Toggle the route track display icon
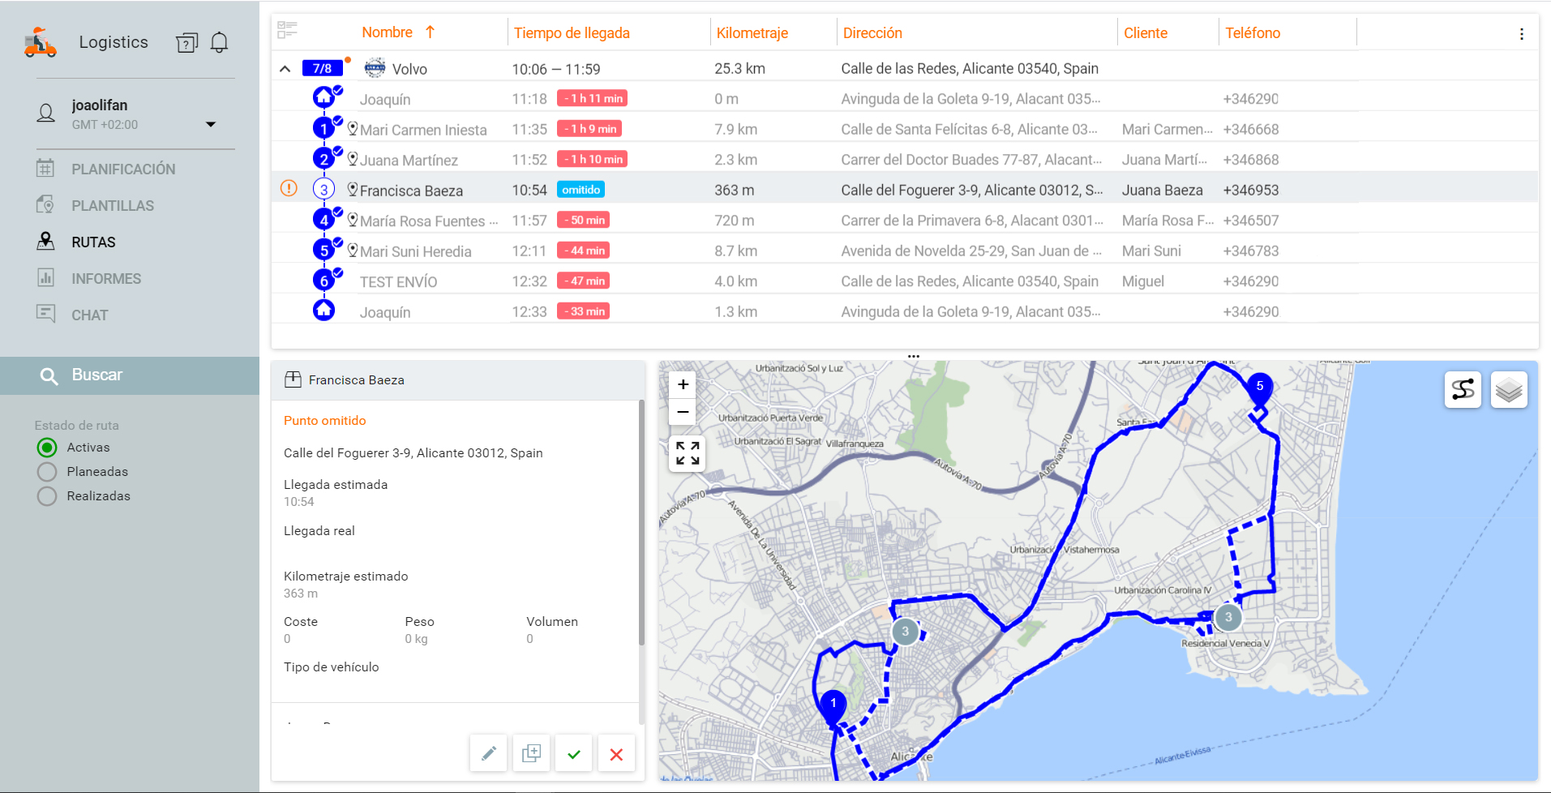Viewport: 1551px width, 793px height. click(1463, 390)
